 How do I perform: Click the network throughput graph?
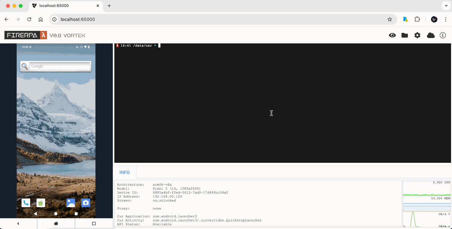point(427,219)
